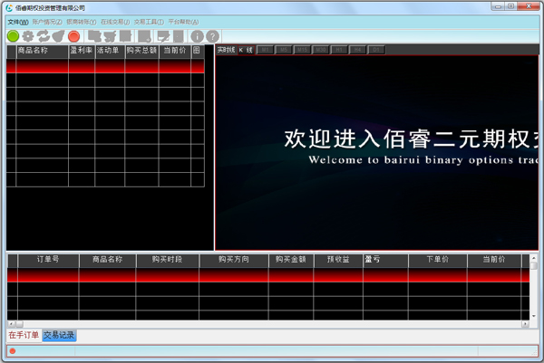Open the 文件(W) menu
Image resolution: width=544 pixels, height=363 pixels.
(18, 22)
